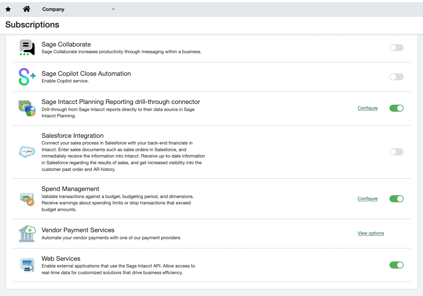Screen dimensions: 423x296
Task: Click the Web Services heading
Action: click(x=61, y=259)
